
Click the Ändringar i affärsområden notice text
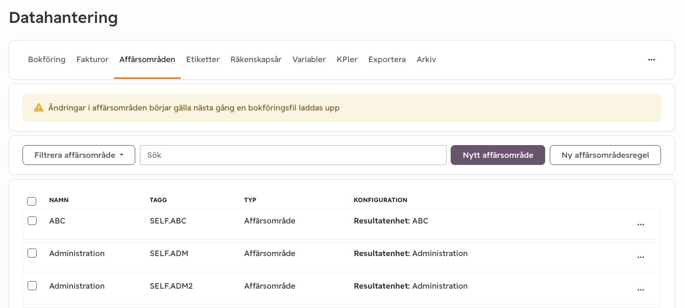pos(194,108)
